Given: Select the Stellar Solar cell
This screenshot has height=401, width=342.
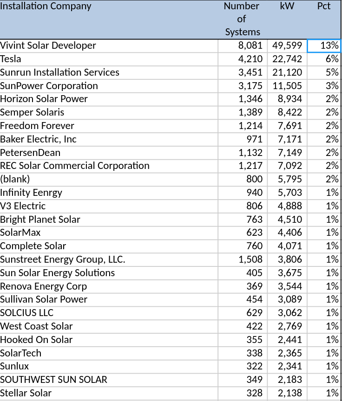Looking at the screenshot, I should coord(109,393).
